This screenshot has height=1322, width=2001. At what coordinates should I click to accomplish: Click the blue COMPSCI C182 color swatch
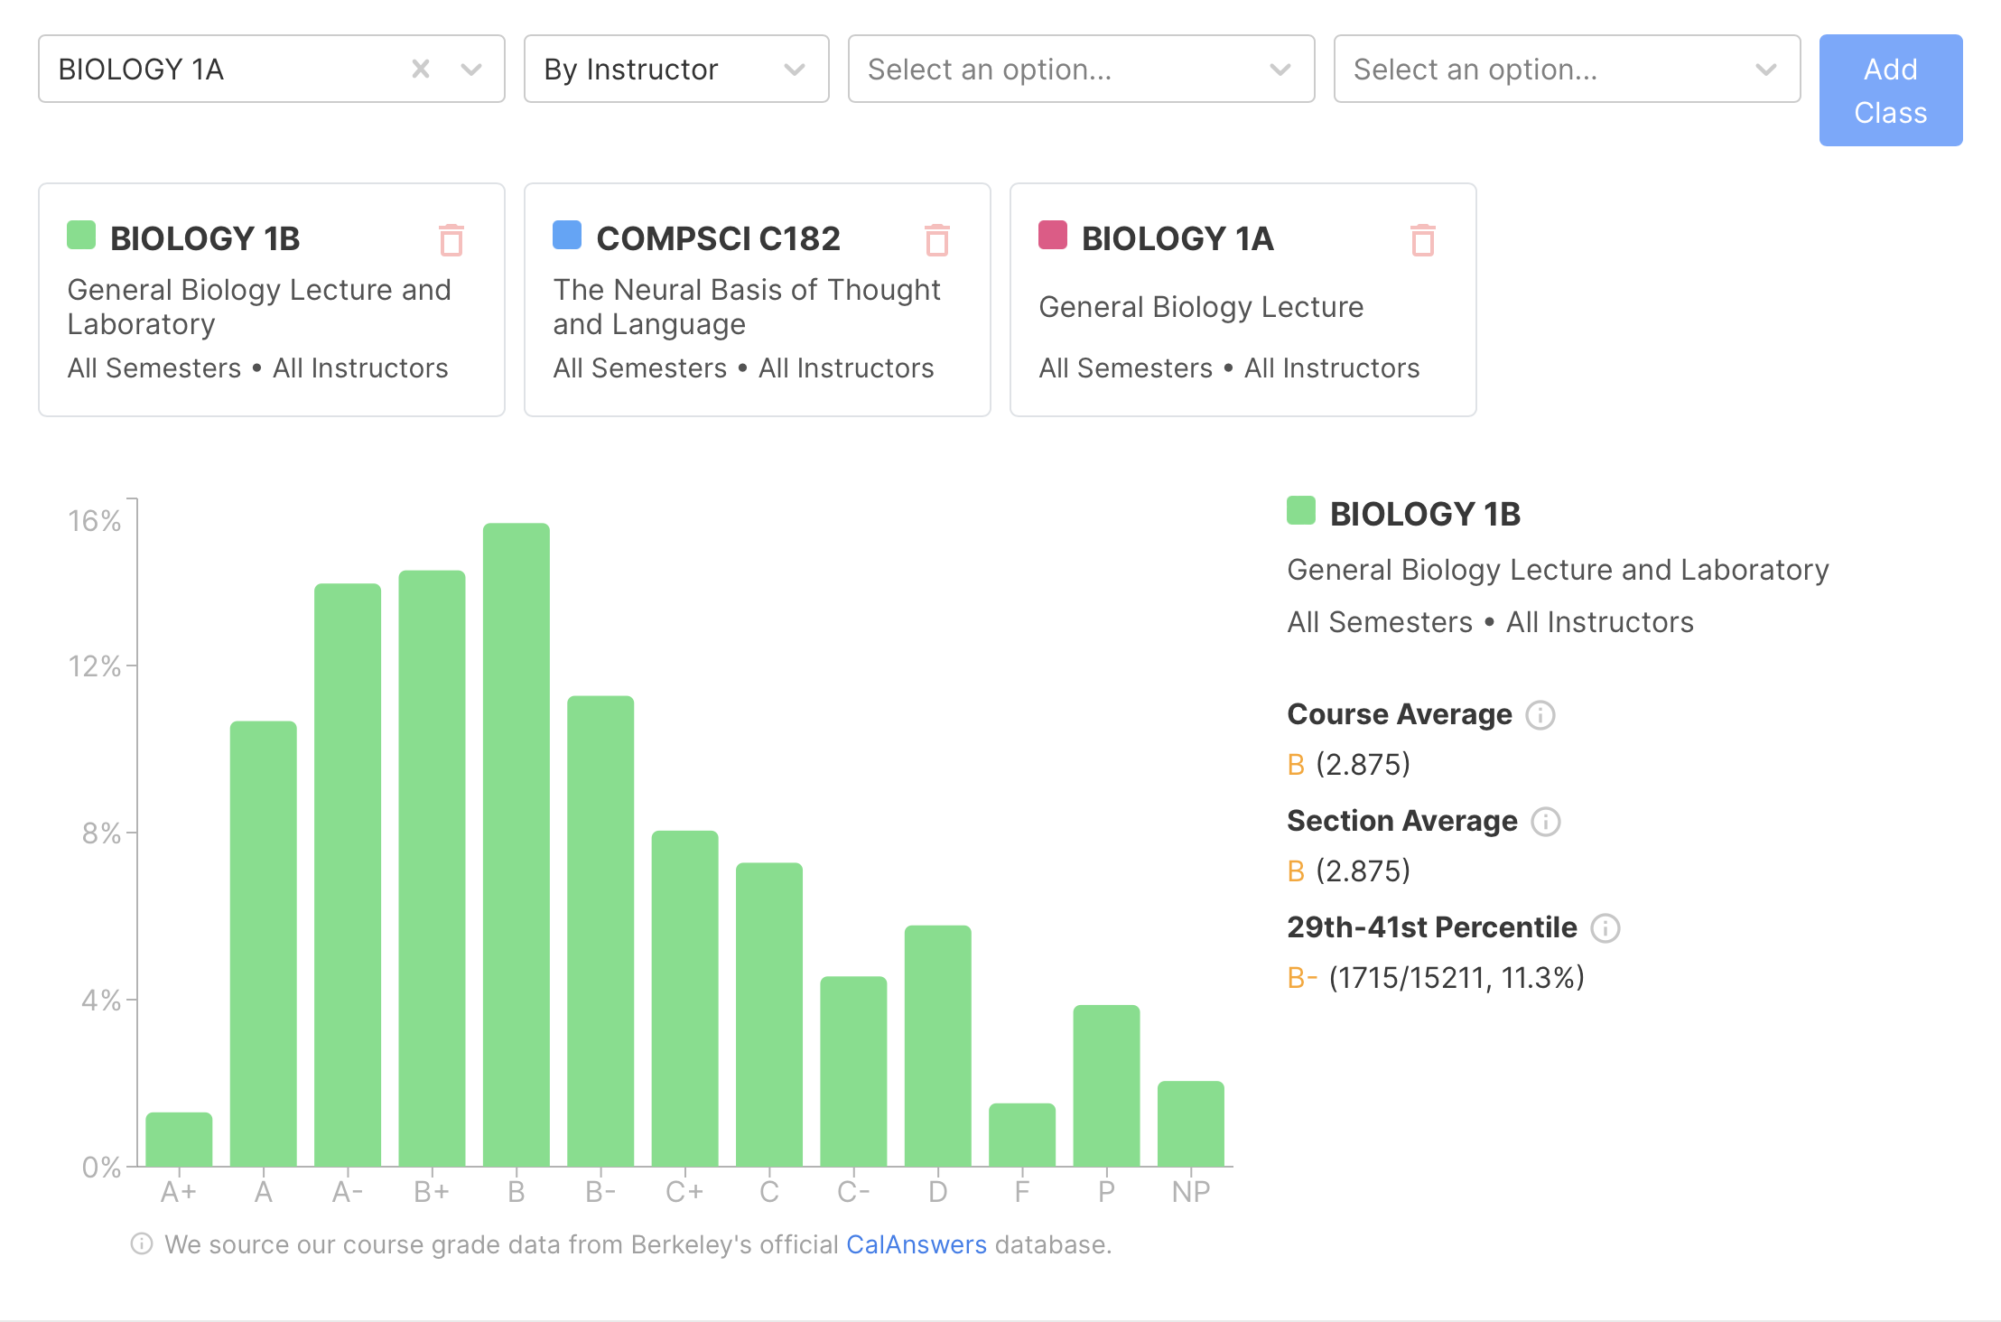pyautogui.click(x=567, y=235)
